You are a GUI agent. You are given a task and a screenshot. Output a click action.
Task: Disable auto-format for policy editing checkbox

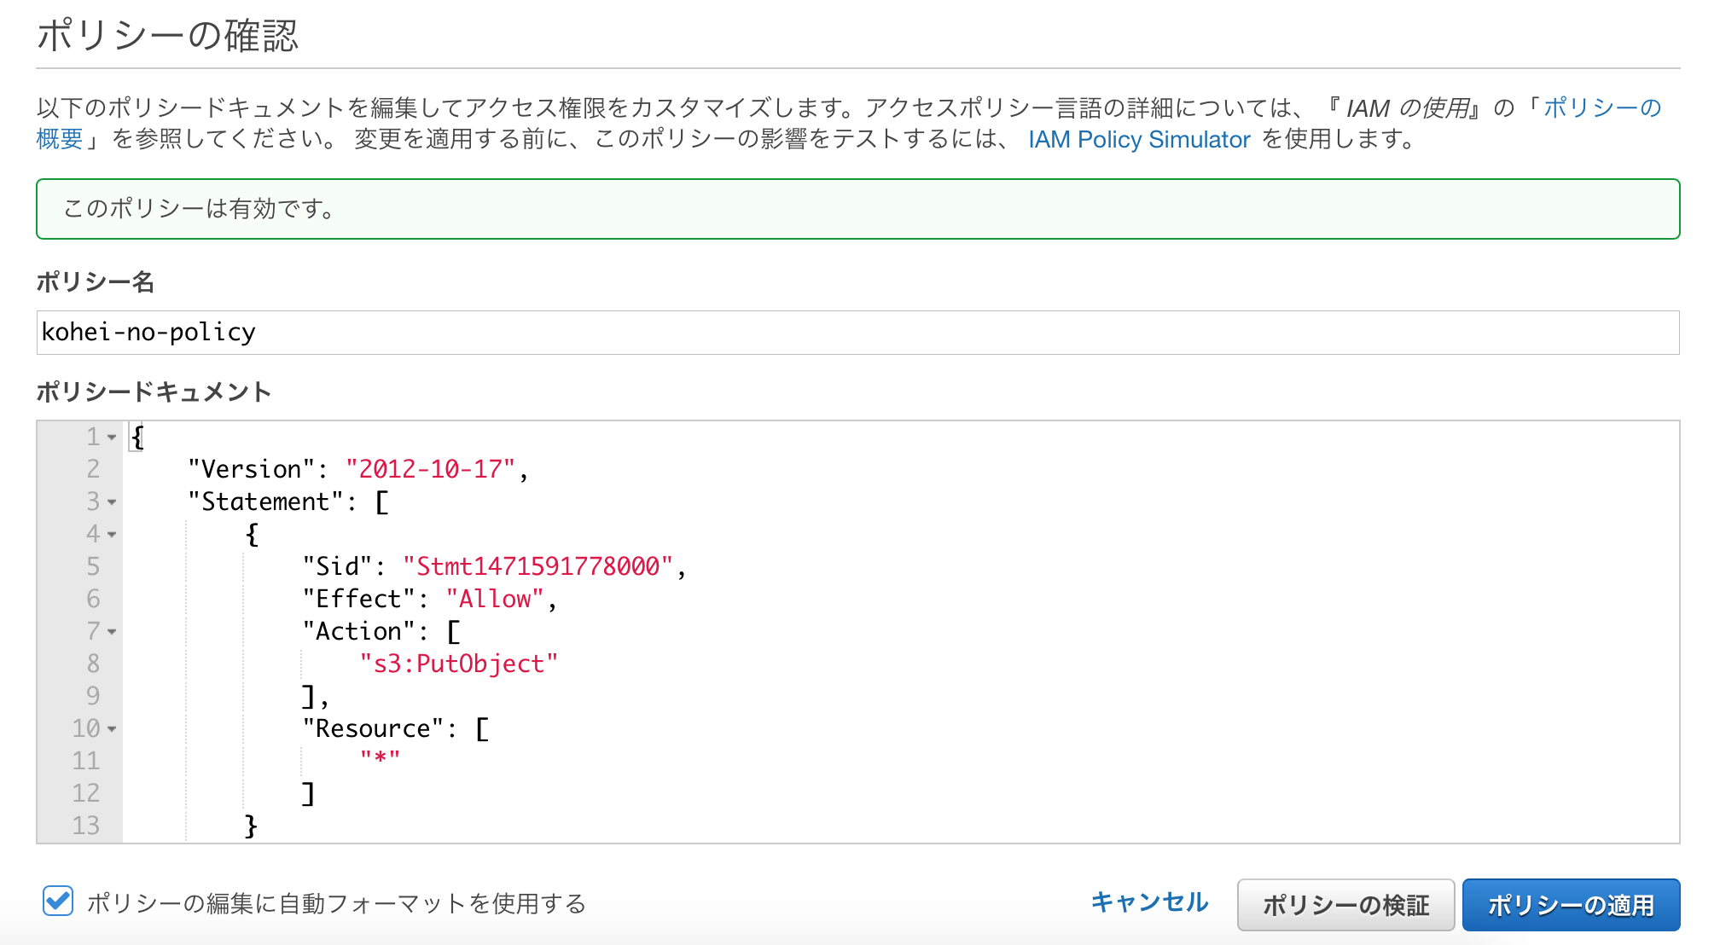click(56, 902)
